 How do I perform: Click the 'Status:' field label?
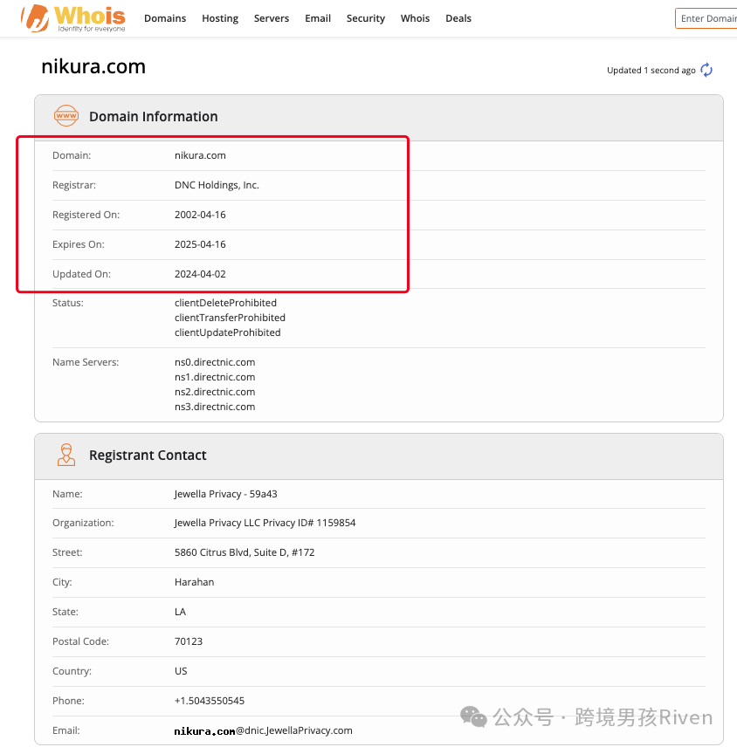(68, 303)
